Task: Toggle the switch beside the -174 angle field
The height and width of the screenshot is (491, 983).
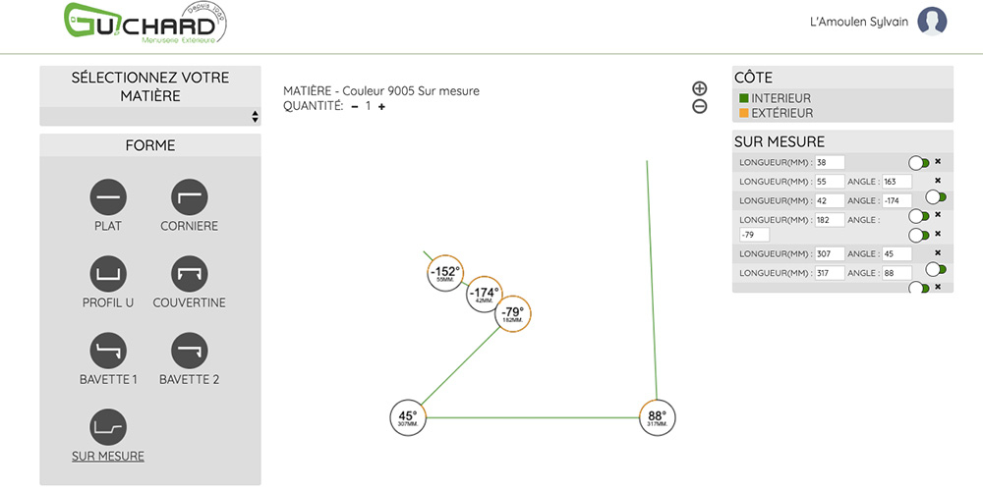Action: click(x=935, y=197)
